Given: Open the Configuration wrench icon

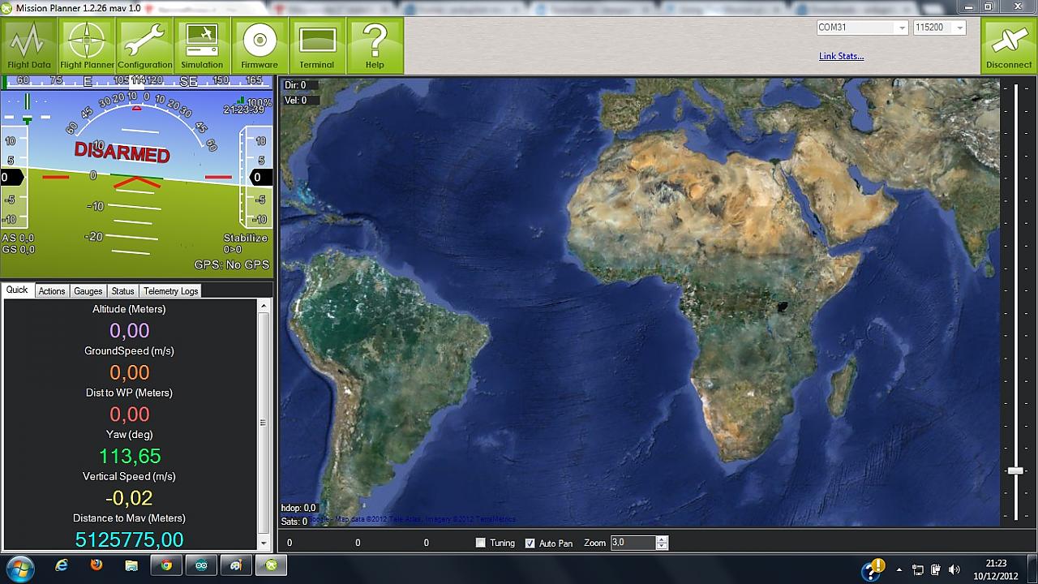Looking at the screenshot, I should tap(145, 45).
